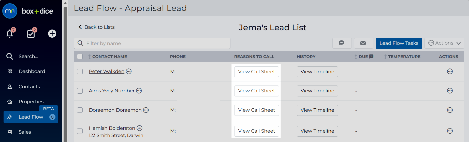Click the email envelope icon button
The width and height of the screenshot is (469, 142).
pos(363,43)
